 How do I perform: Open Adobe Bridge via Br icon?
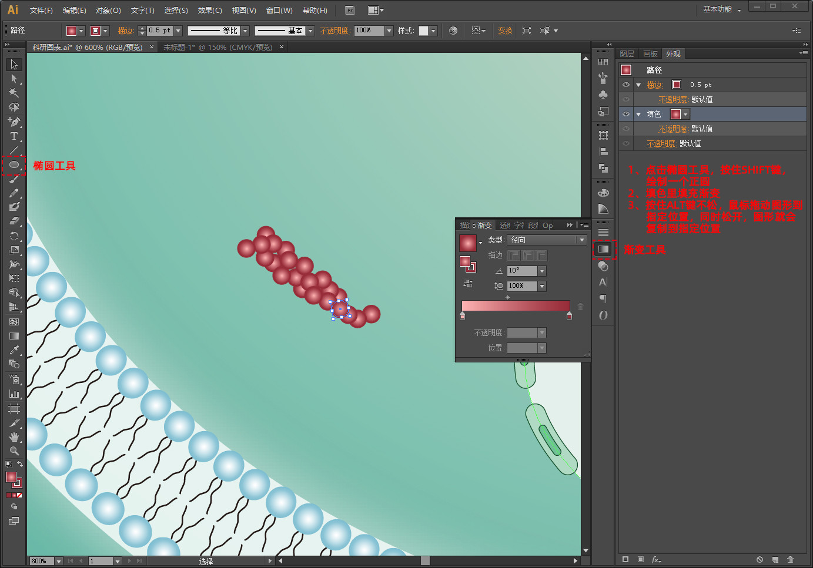point(350,11)
